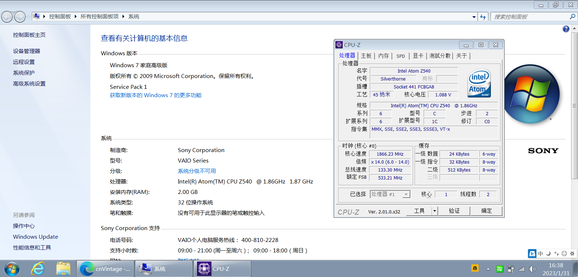578x277 pixels.
Task: Click the taskbar clock showing 16:38
Action: (x=556, y=269)
